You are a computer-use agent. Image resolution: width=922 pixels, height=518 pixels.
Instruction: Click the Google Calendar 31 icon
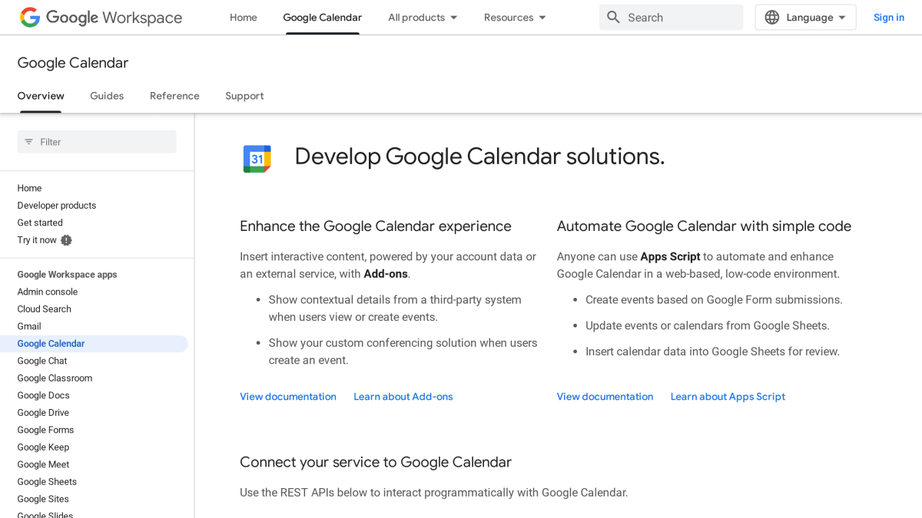pyautogui.click(x=257, y=159)
